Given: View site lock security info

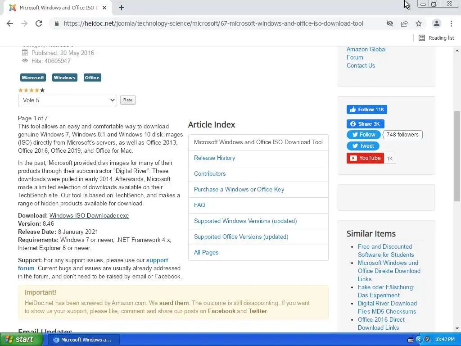Looking at the screenshot, I should pyautogui.click(x=57, y=23).
